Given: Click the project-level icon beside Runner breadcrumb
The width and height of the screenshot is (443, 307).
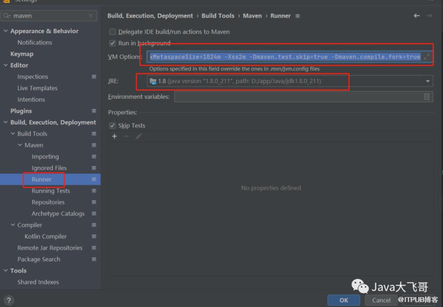Looking at the screenshot, I should tap(298, 16).
